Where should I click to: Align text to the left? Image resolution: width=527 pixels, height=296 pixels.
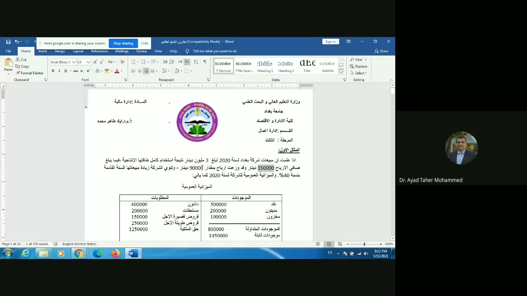coord(133,71)
